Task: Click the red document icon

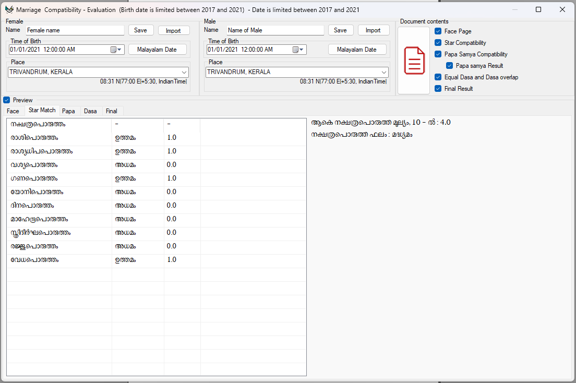Action: click(414, 61)
